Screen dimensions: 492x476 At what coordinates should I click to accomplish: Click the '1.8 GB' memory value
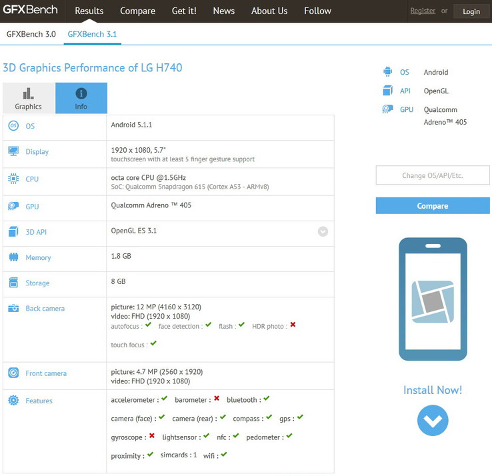point(121,256)
